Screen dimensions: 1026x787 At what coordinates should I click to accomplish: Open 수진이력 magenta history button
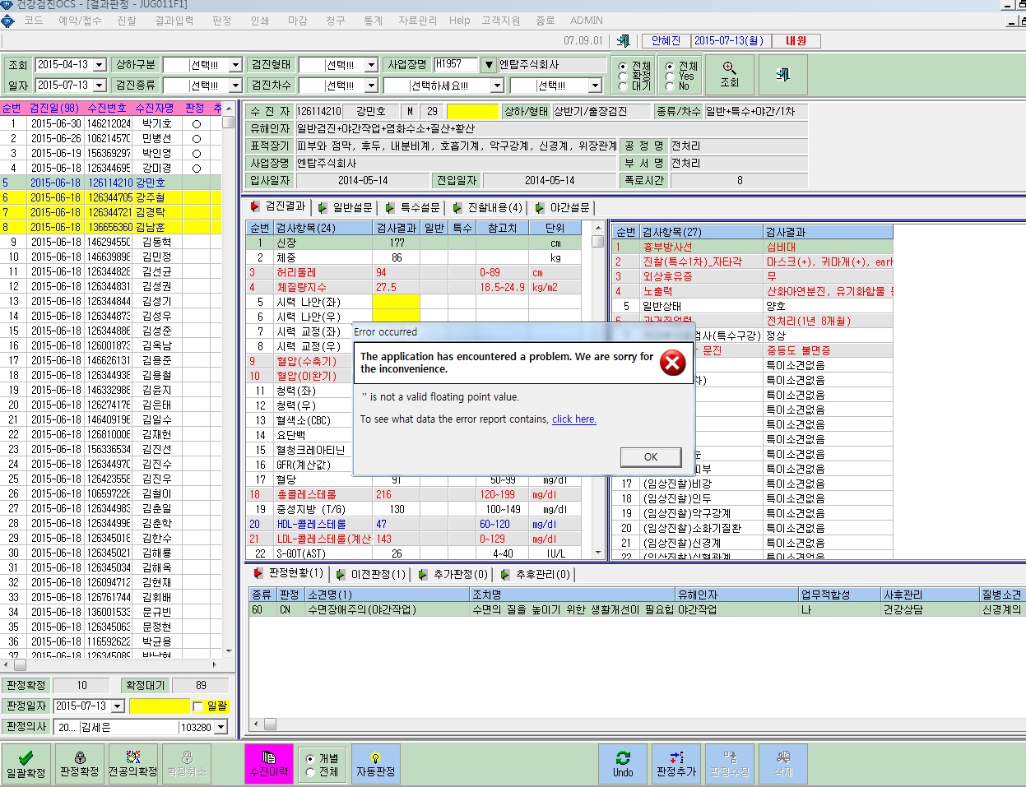point(269,764)
